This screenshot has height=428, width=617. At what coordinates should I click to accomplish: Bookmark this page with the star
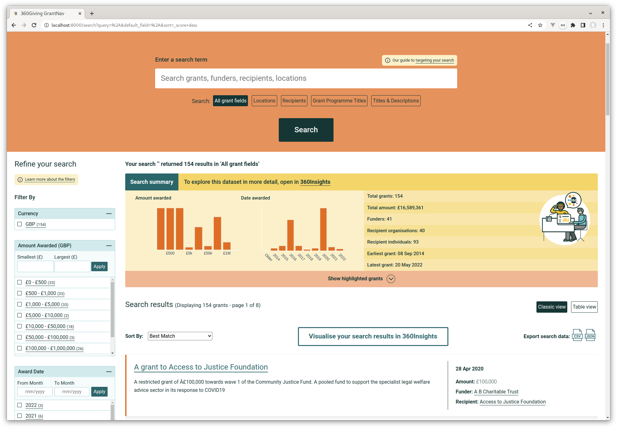tap(540, 25)
